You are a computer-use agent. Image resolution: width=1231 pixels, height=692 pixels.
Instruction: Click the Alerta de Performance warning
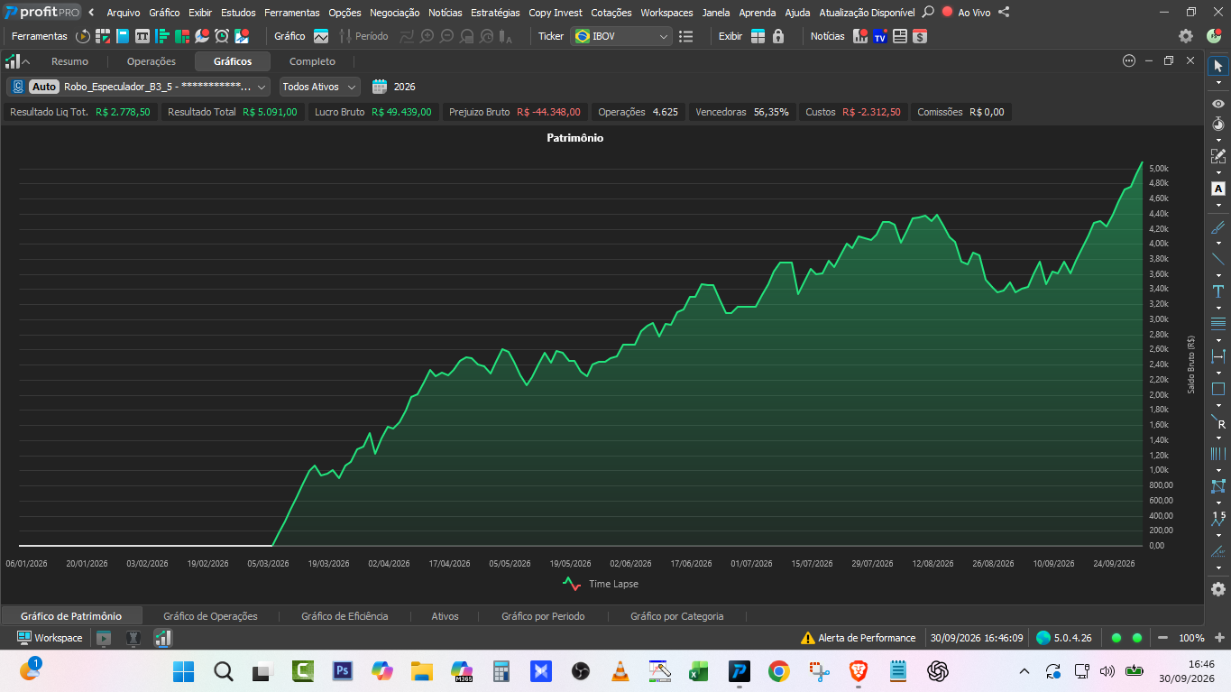click(859, 638)
